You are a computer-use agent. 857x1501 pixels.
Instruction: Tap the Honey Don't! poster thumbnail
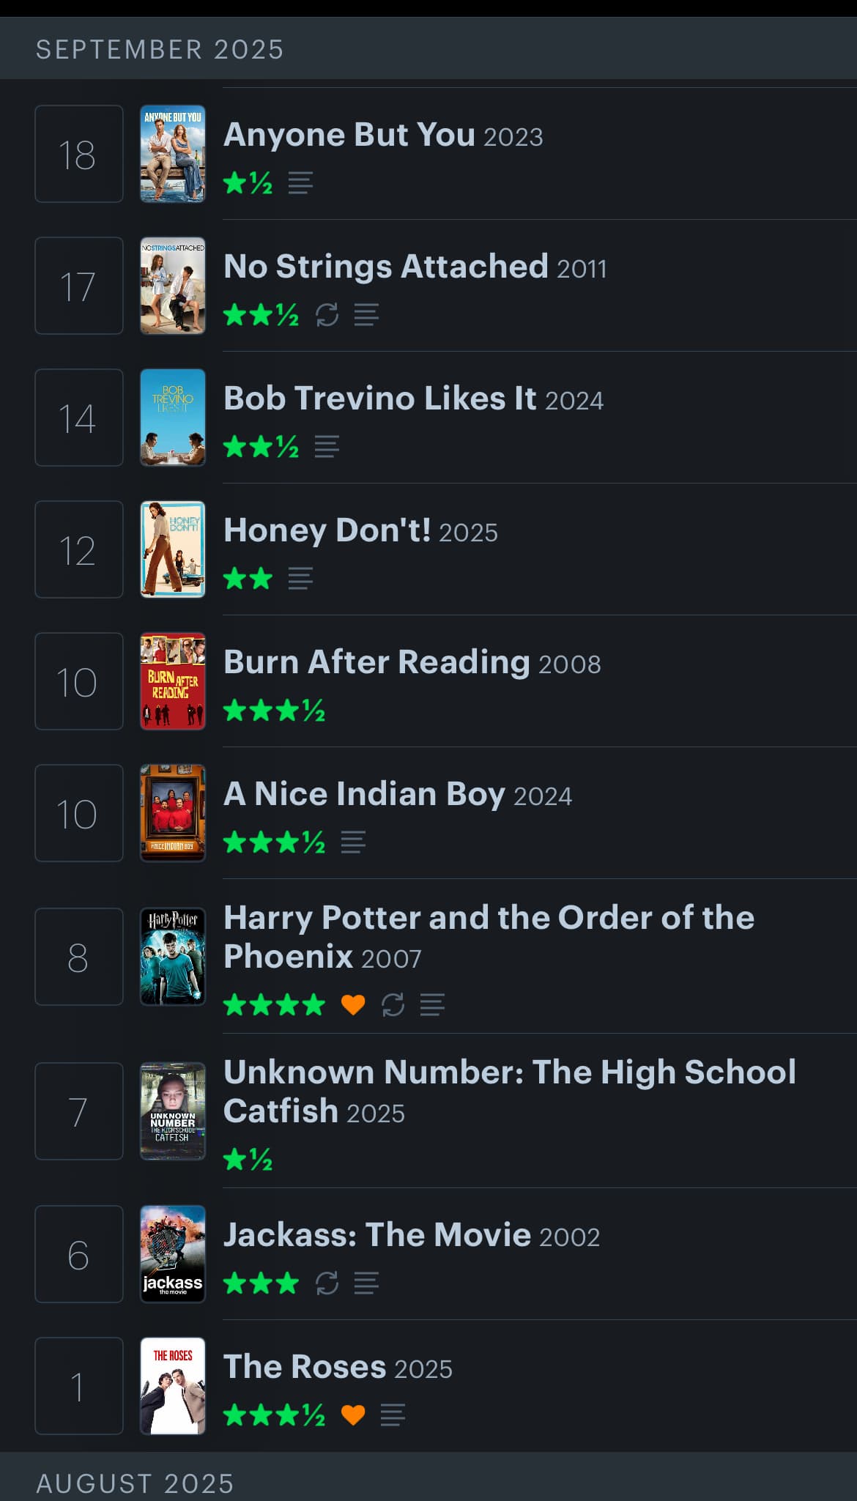tap(173, 549)
